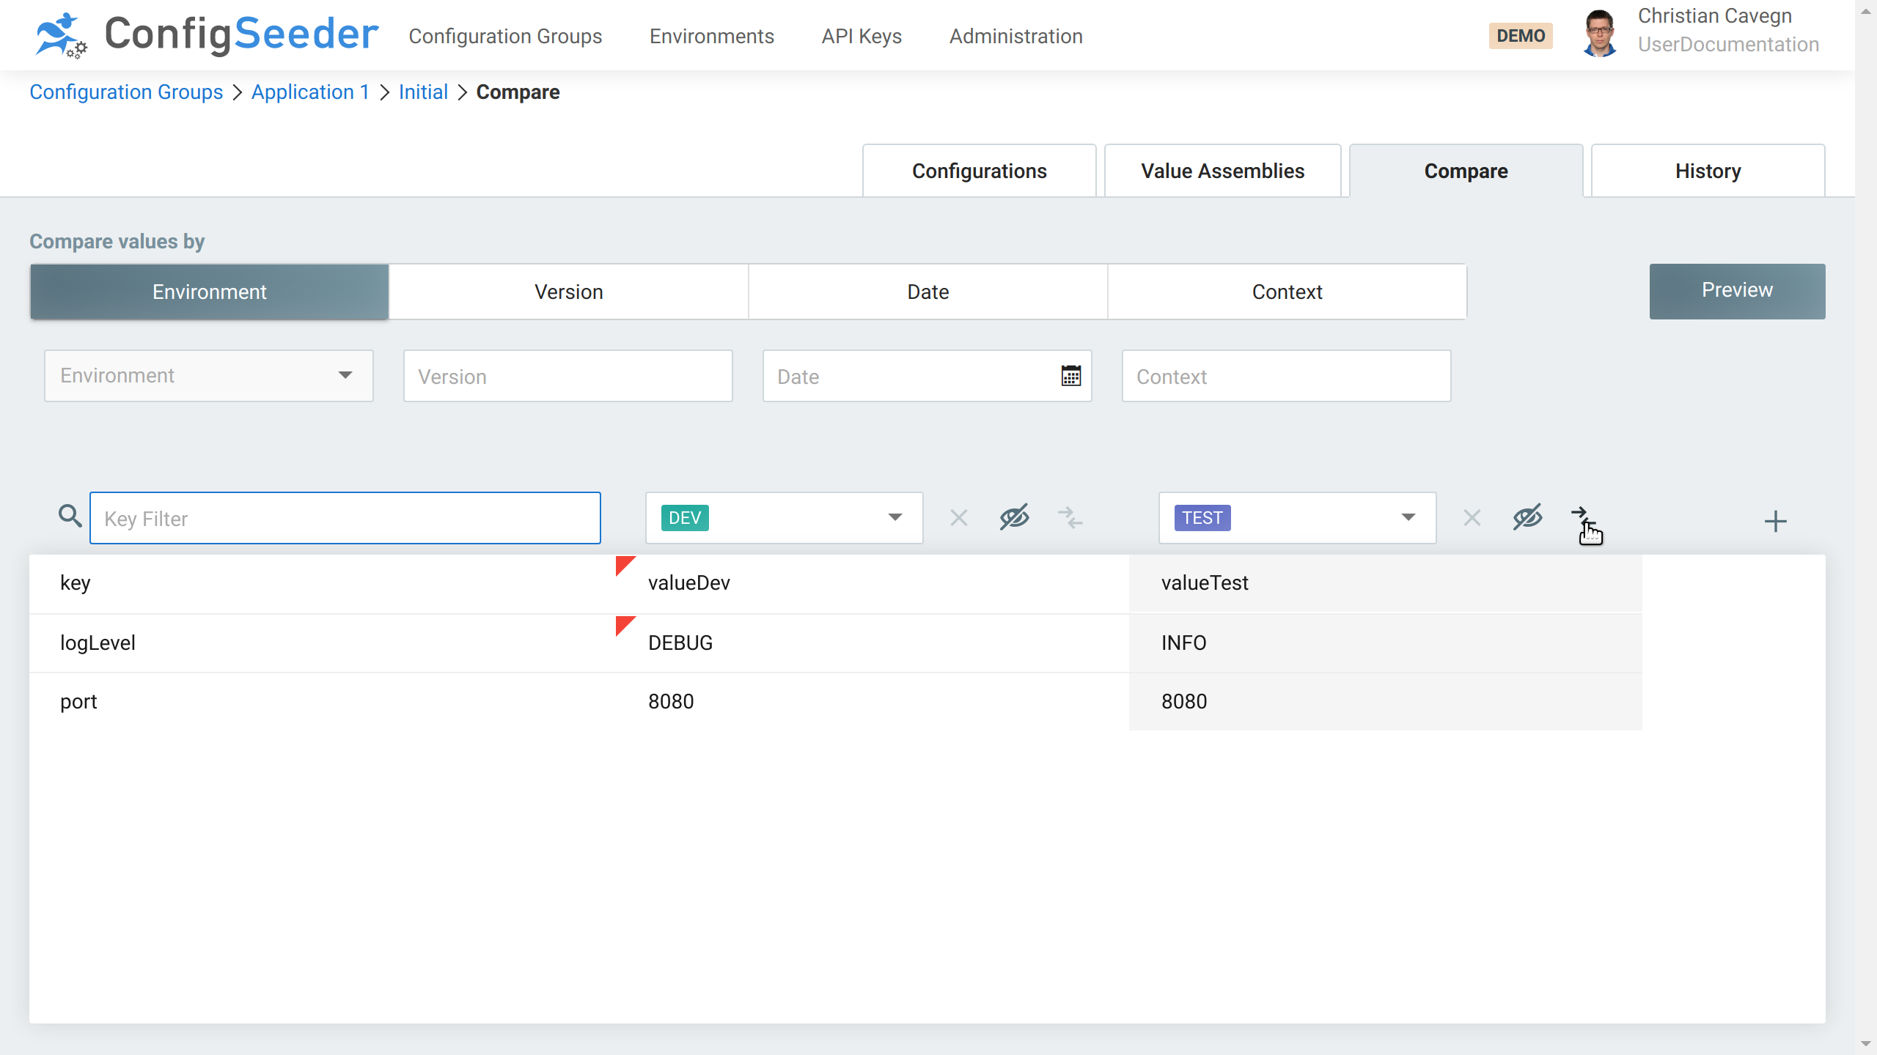
Task: Expand the TEST environment dropdown
Action: [x=1408, y=518]
